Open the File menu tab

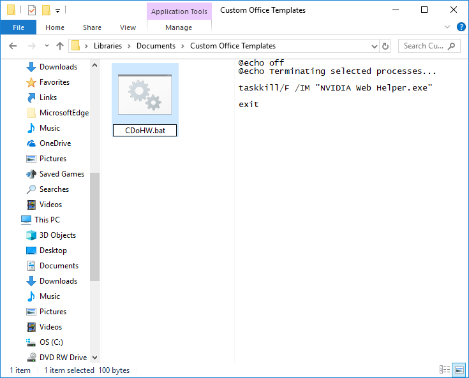point(19,27)
